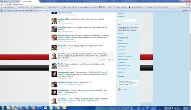Click the RSS feed orange icon
This screenshot has width=191, height=110.
tap(119, 89)
